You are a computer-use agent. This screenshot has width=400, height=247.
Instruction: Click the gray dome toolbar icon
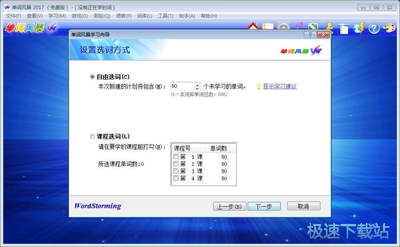(284, 26)
